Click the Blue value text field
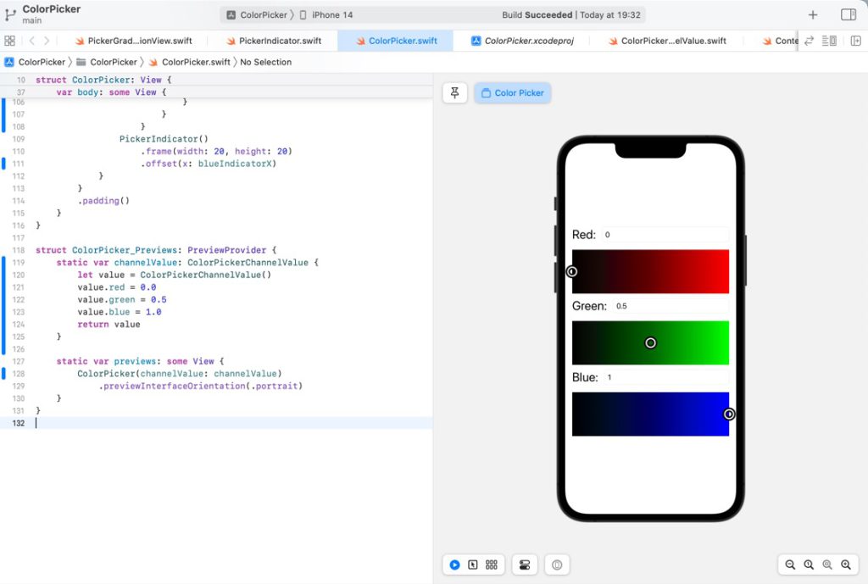The width and height of the screenshot is (868, 584). (666, 377)
